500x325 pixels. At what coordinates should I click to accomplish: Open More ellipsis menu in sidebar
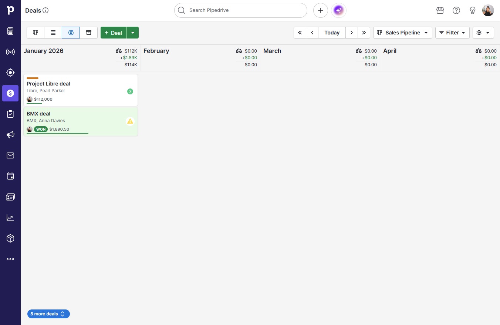tap(10, 259)
